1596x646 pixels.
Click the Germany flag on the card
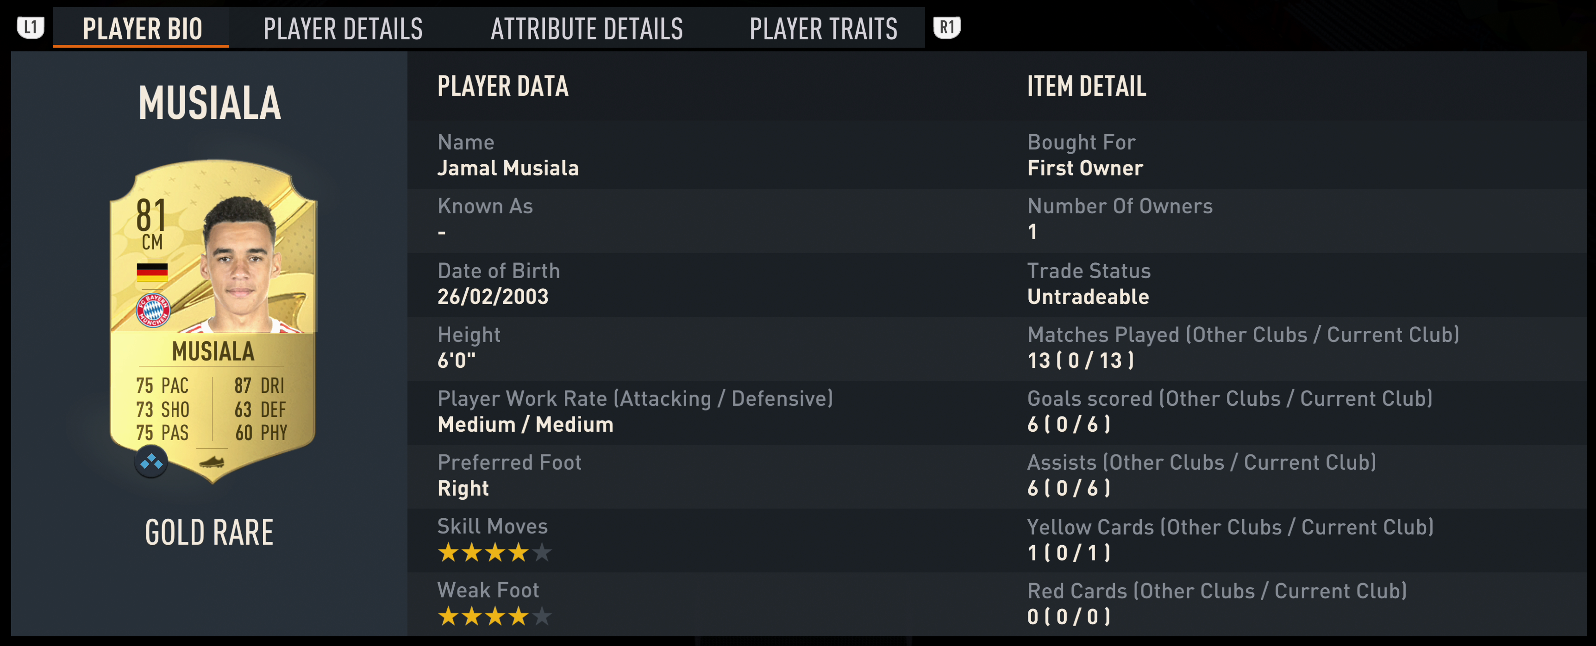[152, 273]
